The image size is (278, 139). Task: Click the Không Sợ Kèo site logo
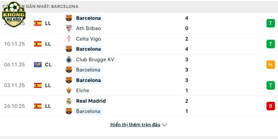tap(14, 13)
